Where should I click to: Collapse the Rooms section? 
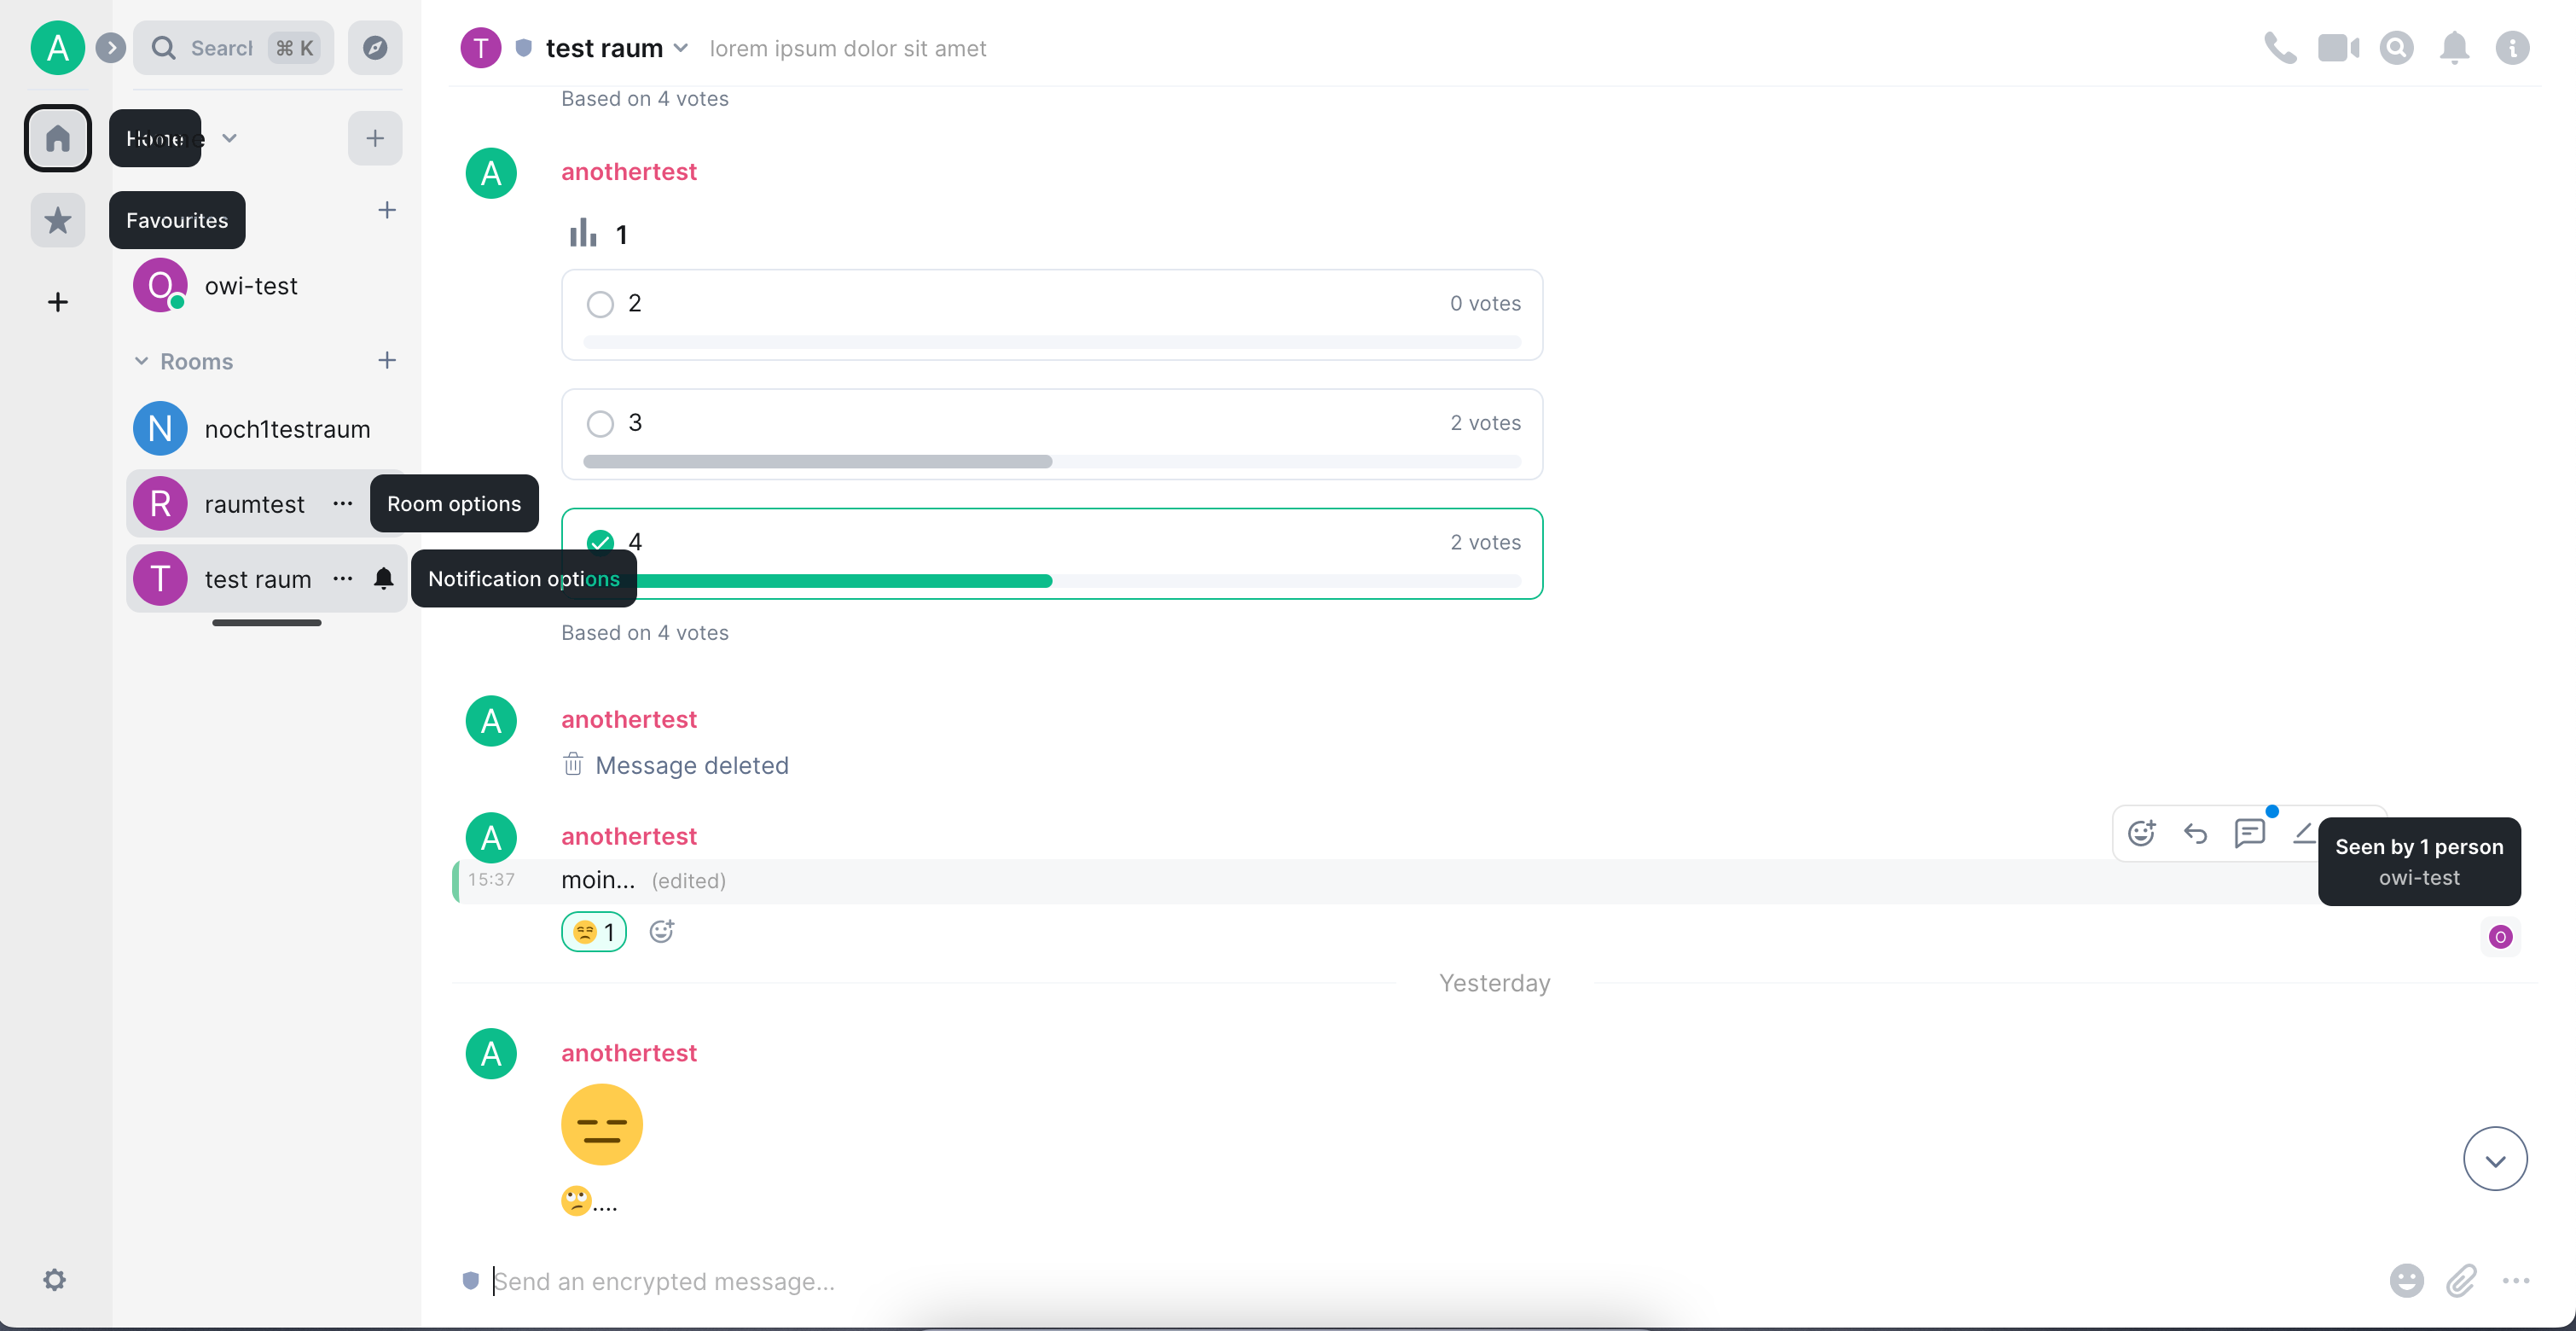(x=140, y=361)
